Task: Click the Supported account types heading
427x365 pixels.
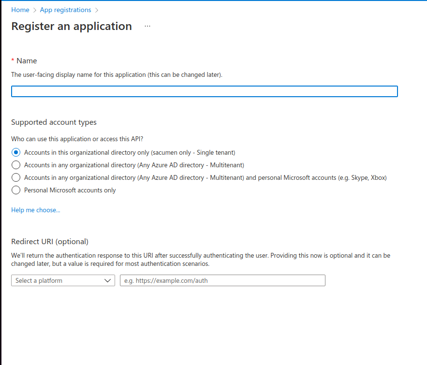Action: click(x=54, y=122)
